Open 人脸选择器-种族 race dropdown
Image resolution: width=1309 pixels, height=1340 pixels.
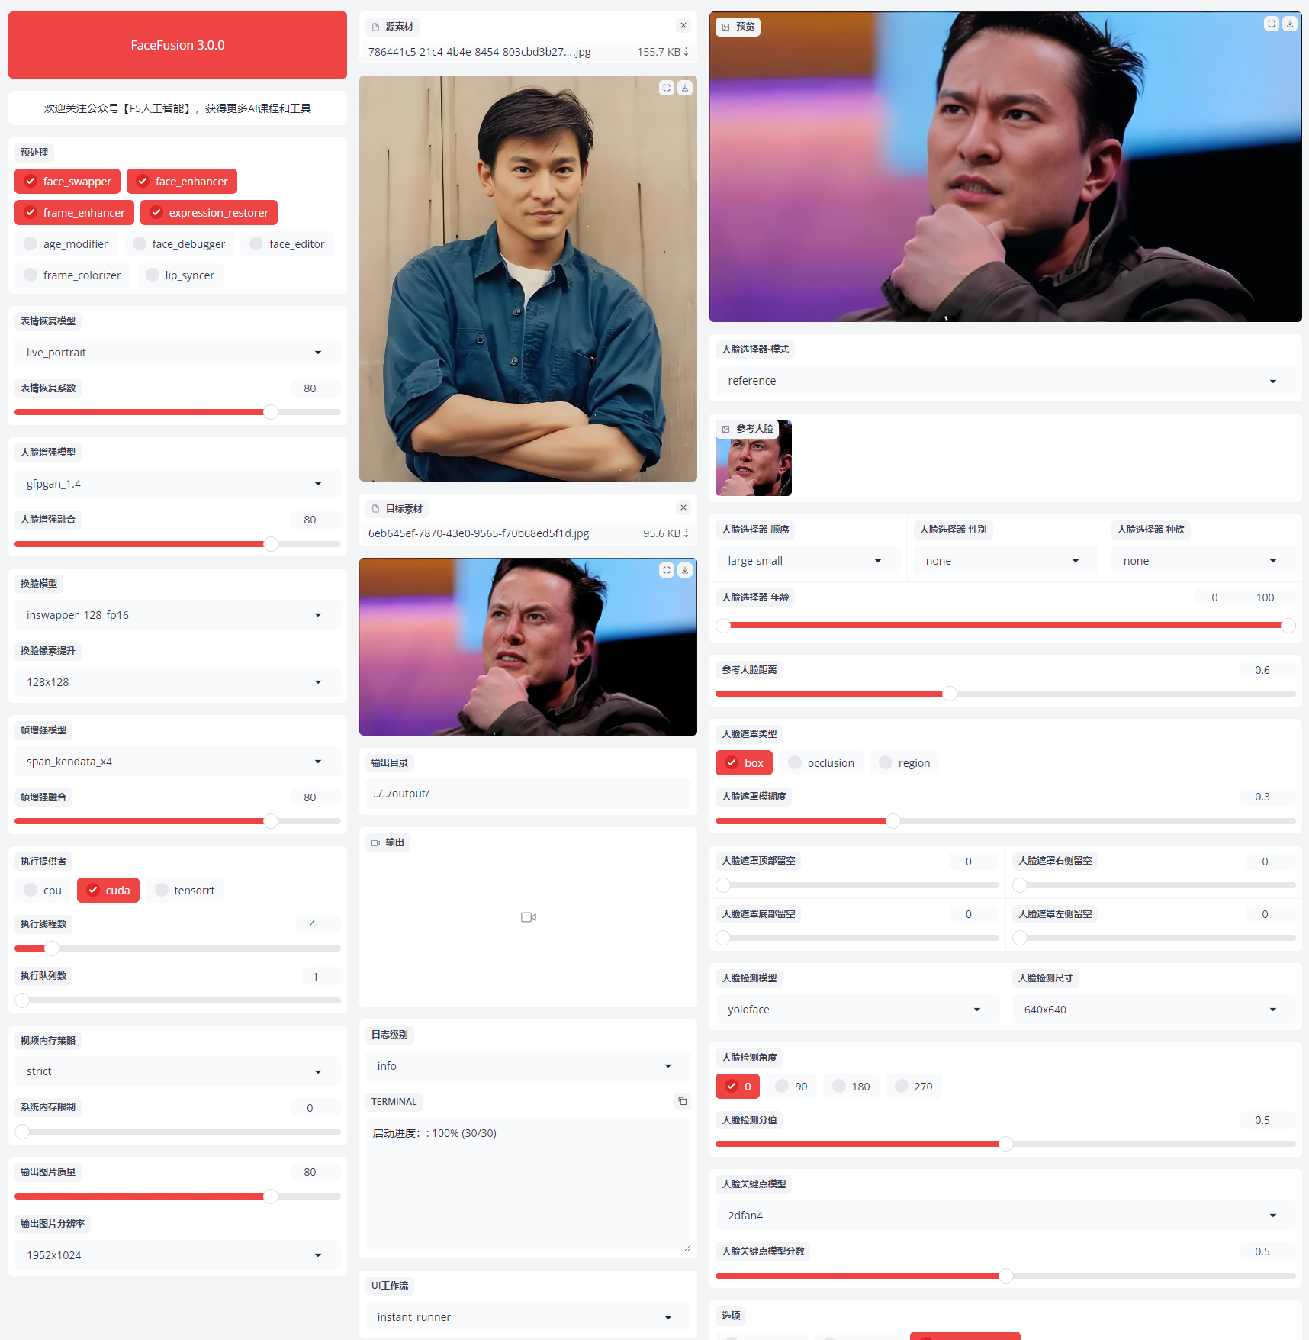pos(1203,561)
